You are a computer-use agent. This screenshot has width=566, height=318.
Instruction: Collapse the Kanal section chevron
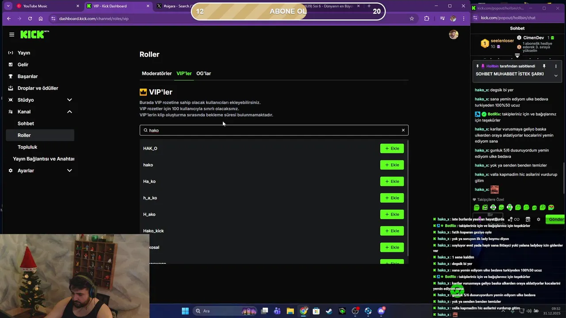pos(69,112)
